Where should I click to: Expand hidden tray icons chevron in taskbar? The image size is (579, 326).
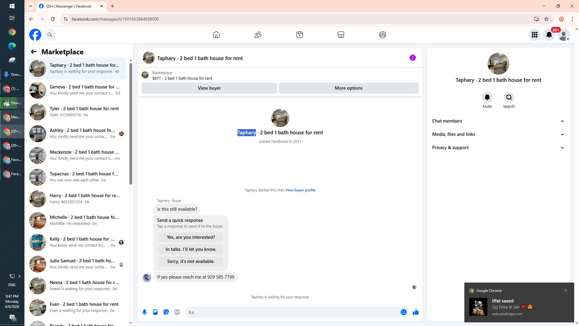click(x=19, y=276)
